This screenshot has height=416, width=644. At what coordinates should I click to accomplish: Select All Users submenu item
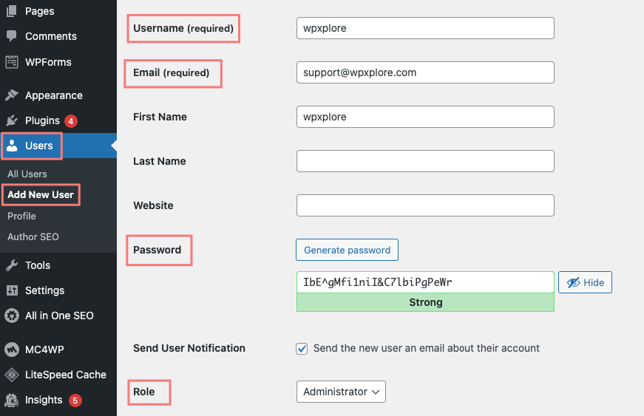click(x=27, y=174)
